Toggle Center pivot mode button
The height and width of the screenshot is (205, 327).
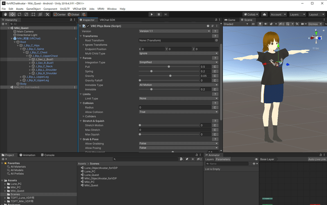coord(60,14)
